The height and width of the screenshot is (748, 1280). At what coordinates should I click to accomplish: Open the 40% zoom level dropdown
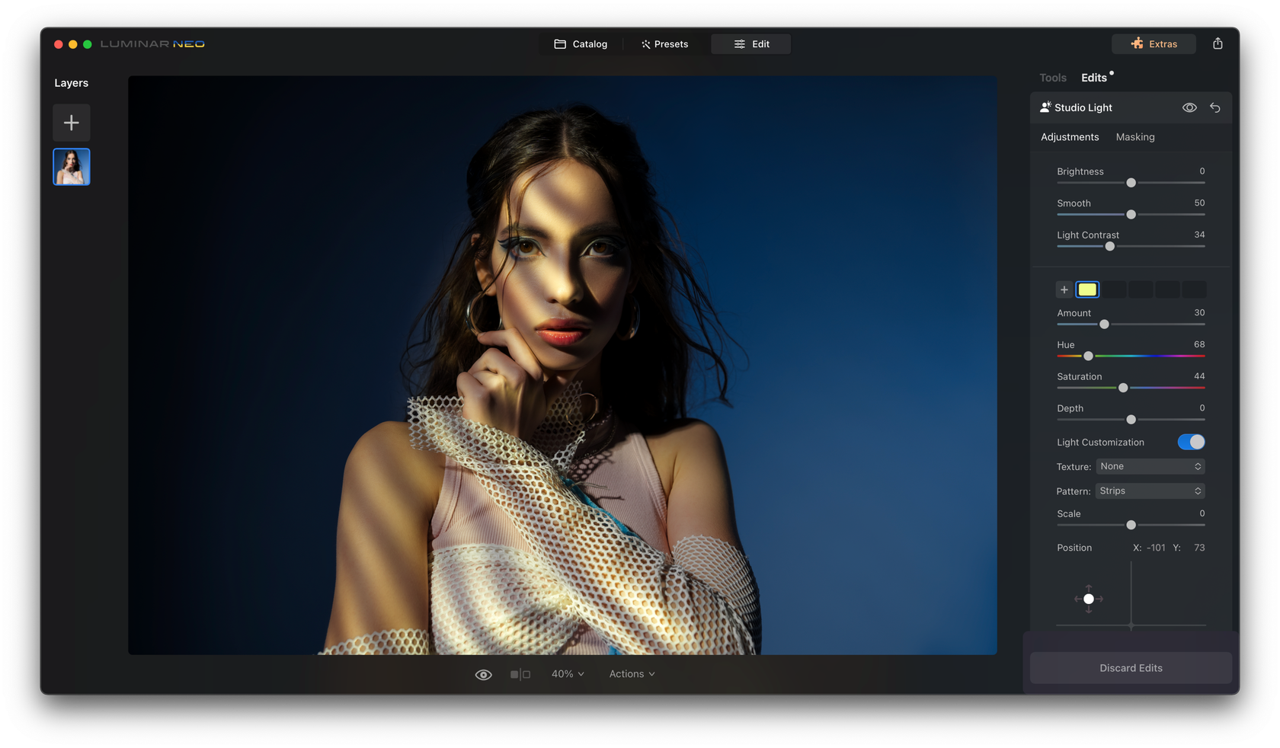567,673
